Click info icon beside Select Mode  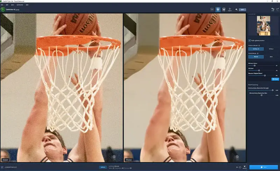pos(258,53)
